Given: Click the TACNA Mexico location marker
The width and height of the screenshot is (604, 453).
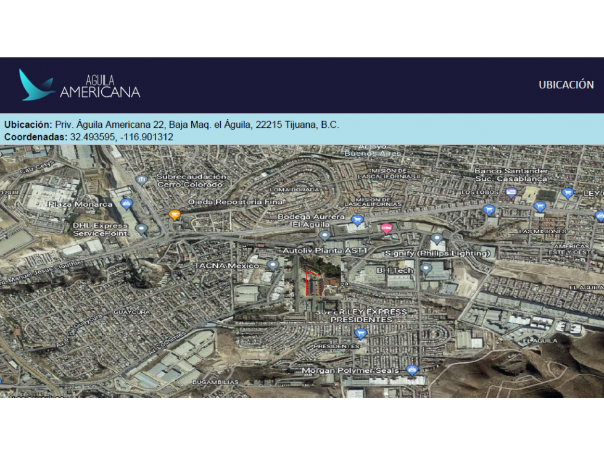Looking at the screenshot, I should pyautogui.click(x=273, y=265).
